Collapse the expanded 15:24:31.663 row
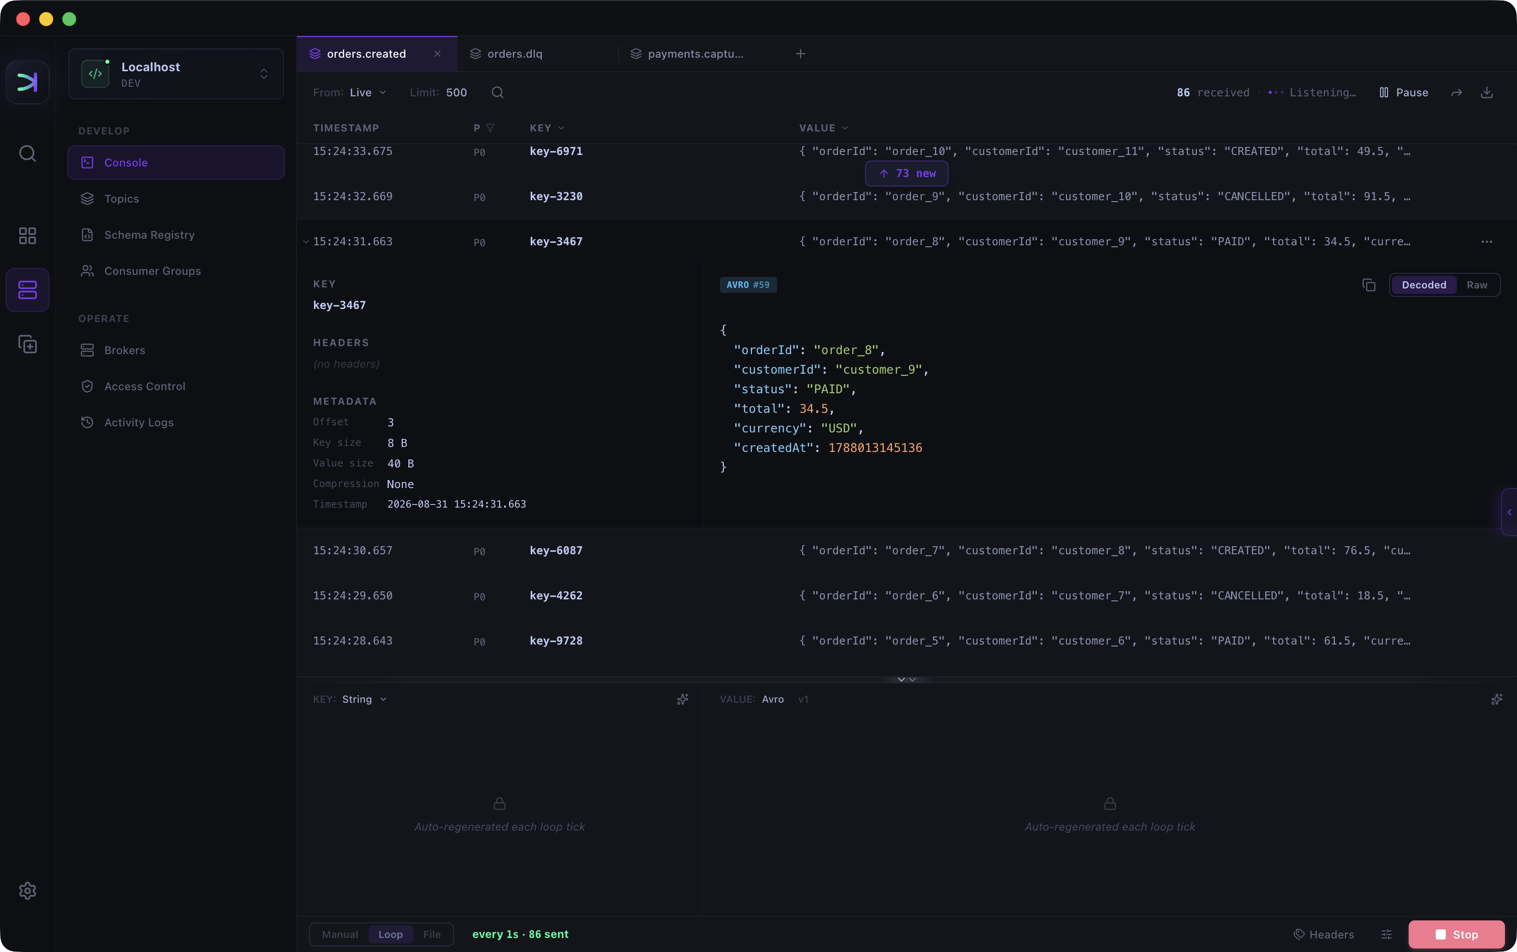The height and width of the screenshot is (952, 1517). (306, 242)
